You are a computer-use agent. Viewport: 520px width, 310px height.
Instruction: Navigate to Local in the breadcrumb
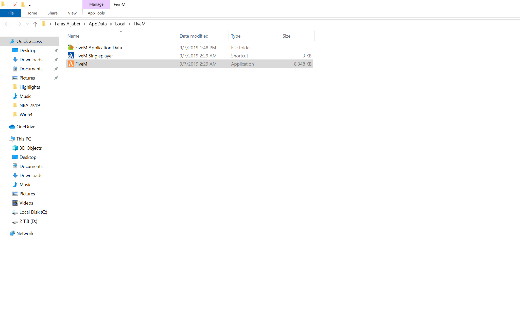click(x=120, y=24)
